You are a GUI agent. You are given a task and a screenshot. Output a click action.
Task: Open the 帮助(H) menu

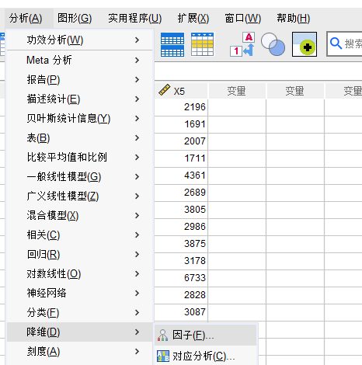(294, 19)
